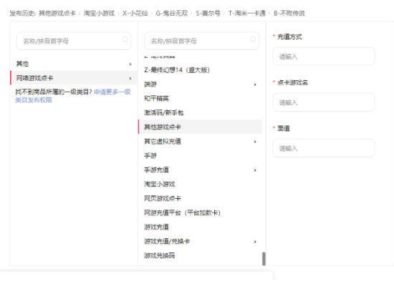Expand 其它虚拟充值 subcategory arrow
This screenshot has width=394, height=284.
click(x=255, y=142)
